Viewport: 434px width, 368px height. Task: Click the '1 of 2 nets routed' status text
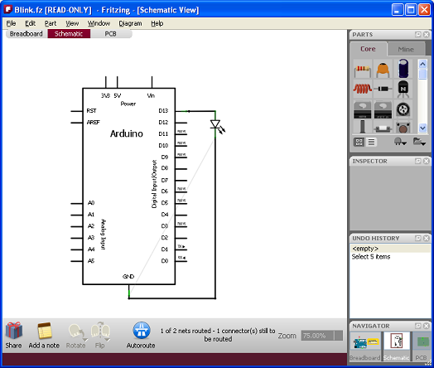point(218,335)
